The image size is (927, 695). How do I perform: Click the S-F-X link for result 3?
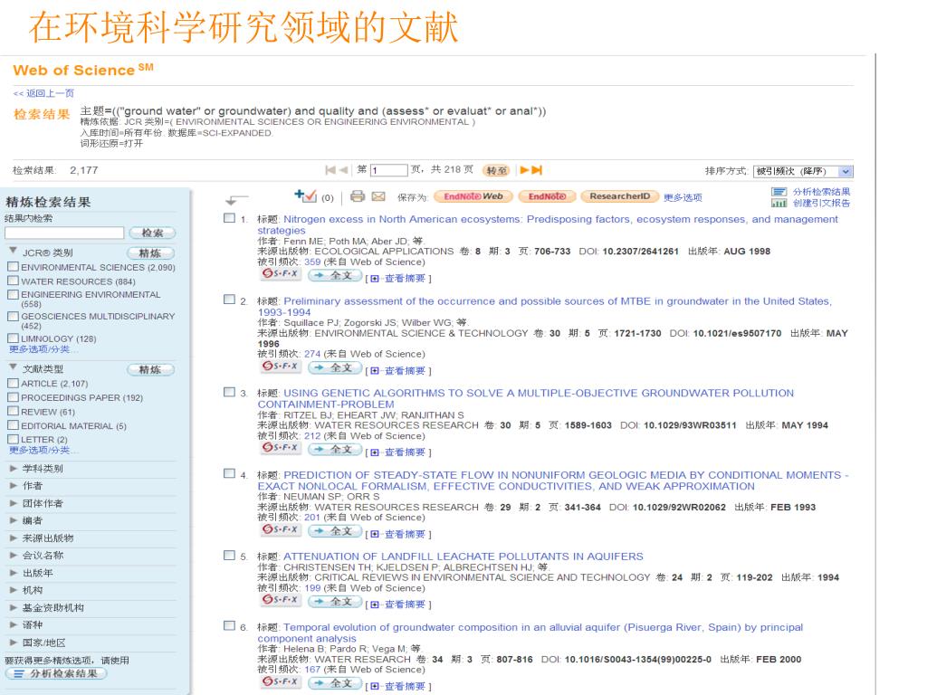point(281,448)
